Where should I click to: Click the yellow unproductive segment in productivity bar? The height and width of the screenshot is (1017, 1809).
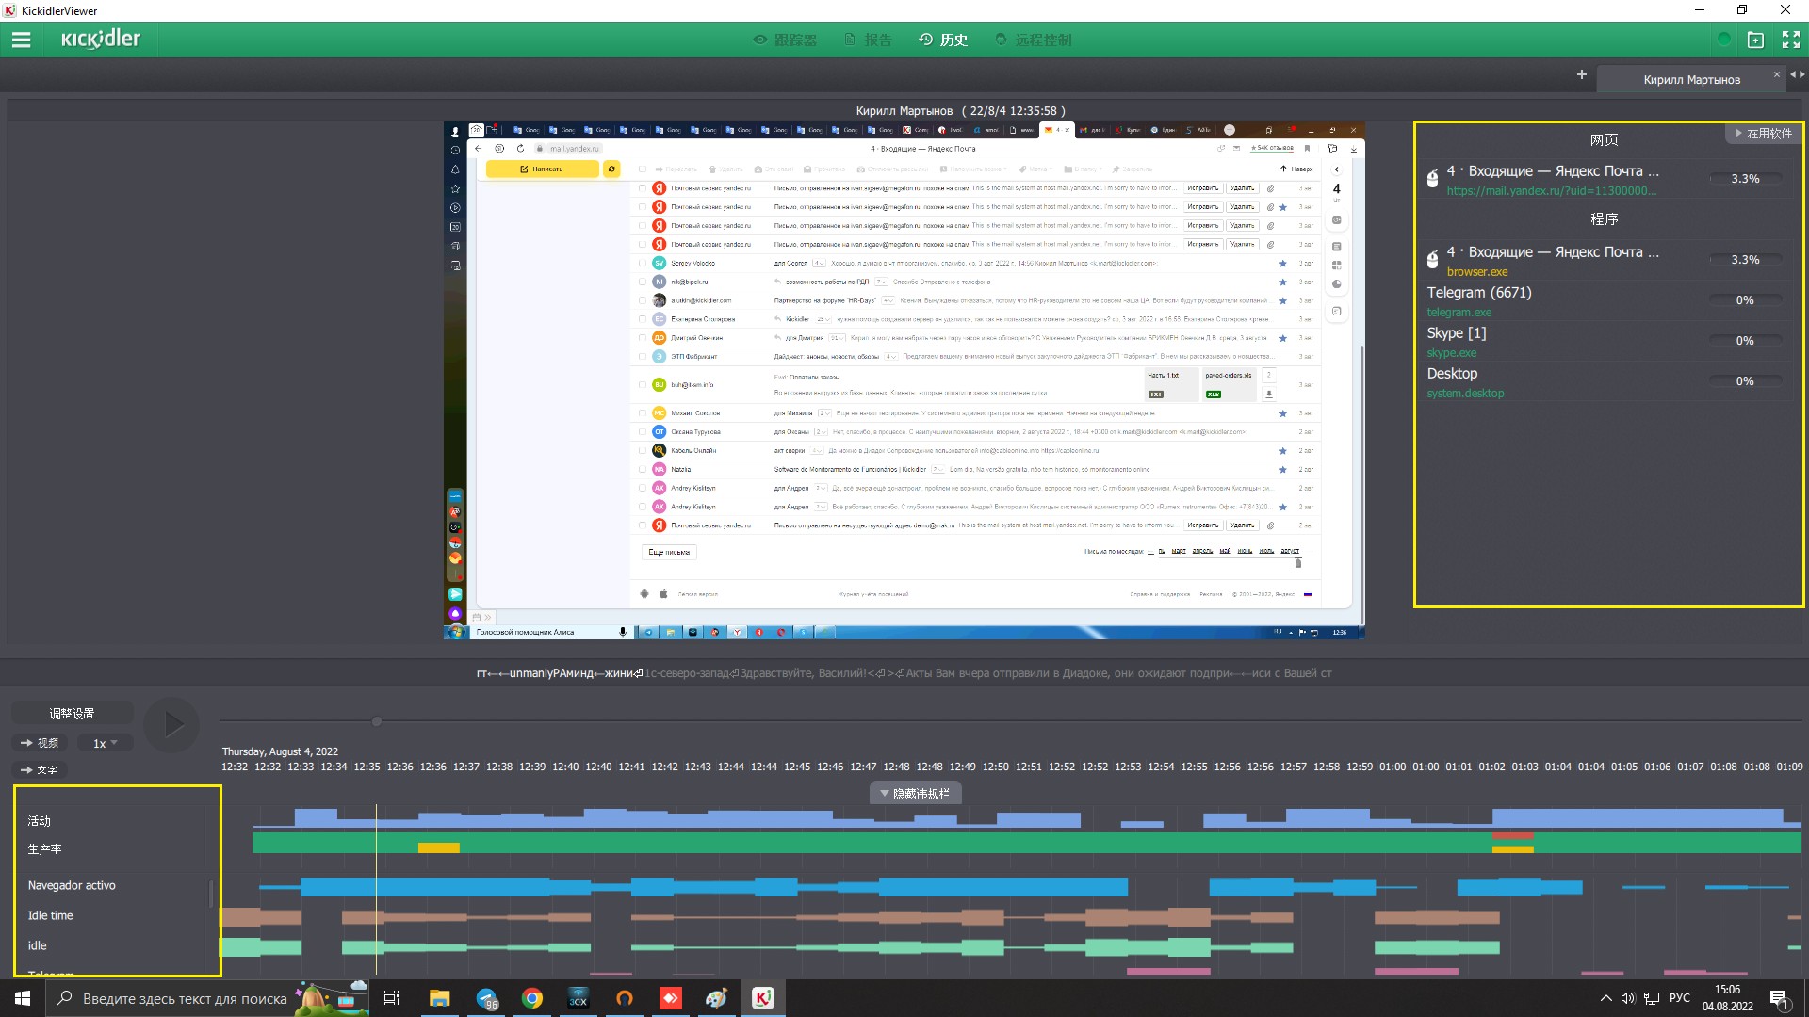click(x=439, y=848)
